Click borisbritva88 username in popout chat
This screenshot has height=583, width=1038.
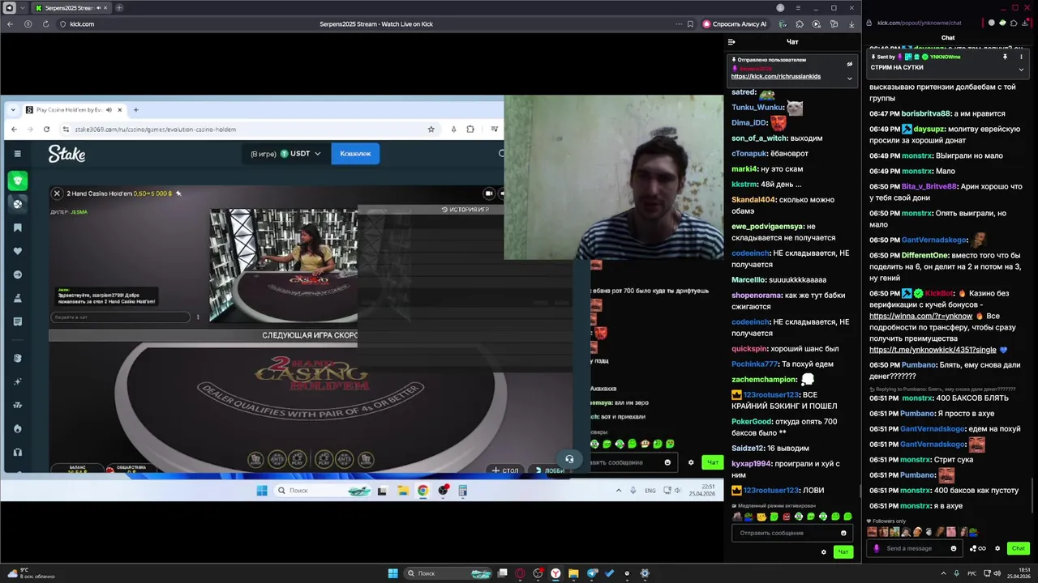(927, 113)
